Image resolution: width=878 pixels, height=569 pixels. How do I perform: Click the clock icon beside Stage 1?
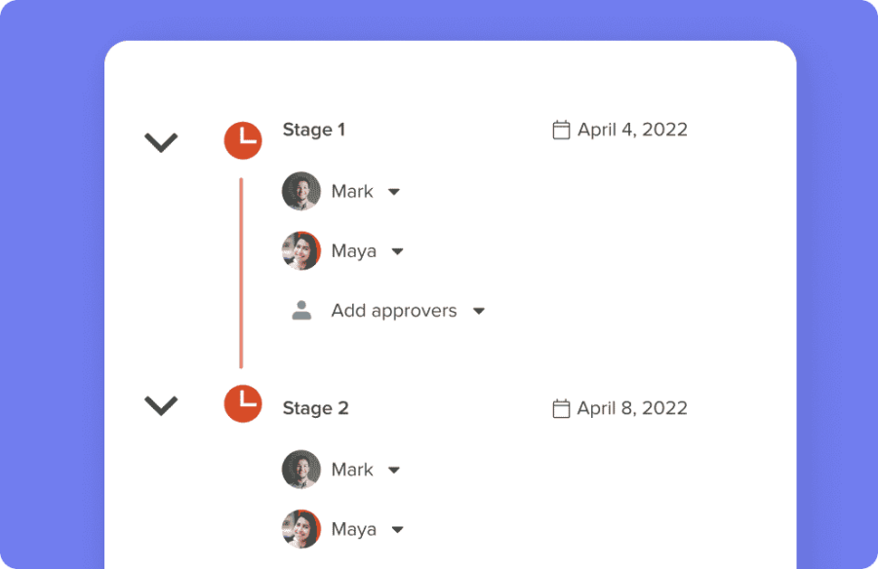click(x=243, y=139)
